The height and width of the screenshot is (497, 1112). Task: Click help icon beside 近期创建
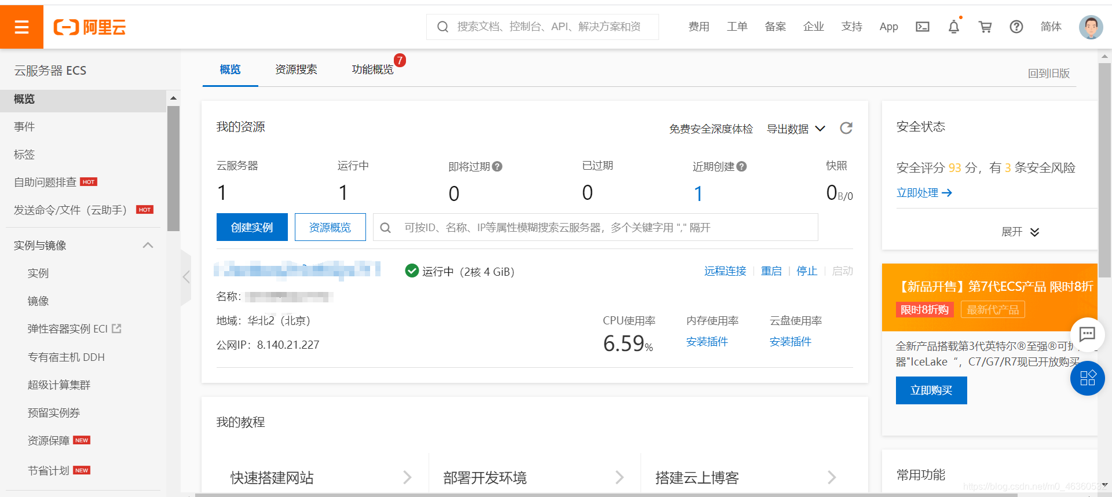click(x=741, y=167)
